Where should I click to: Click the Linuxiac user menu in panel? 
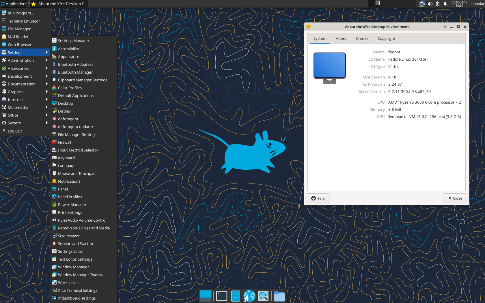477,4
